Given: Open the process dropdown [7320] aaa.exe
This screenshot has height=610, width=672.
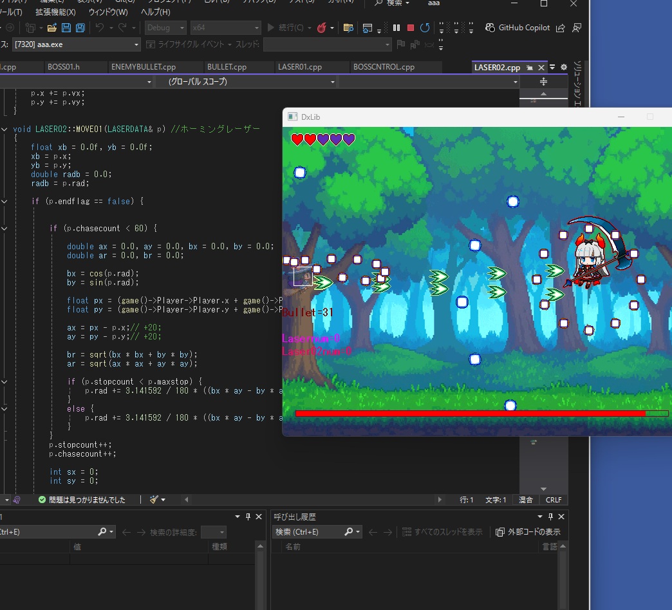Looking at the screenshot, I should (76, 44).
